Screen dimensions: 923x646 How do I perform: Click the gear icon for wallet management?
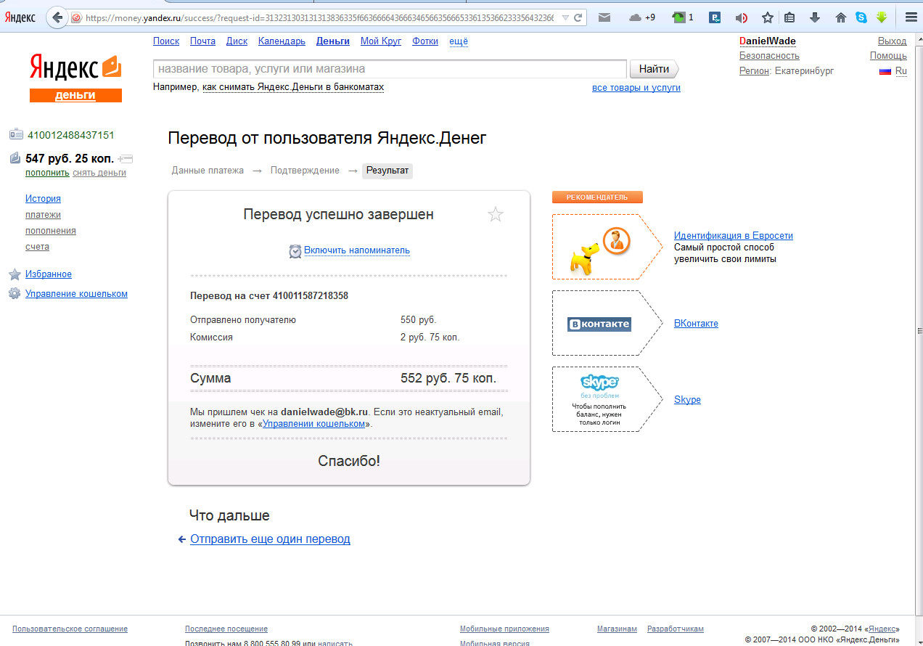click(15, 293)
